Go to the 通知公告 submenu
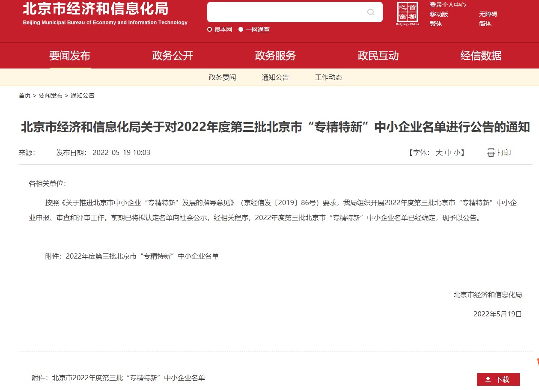This screenshot has height=390, width=539. (276, 77)
